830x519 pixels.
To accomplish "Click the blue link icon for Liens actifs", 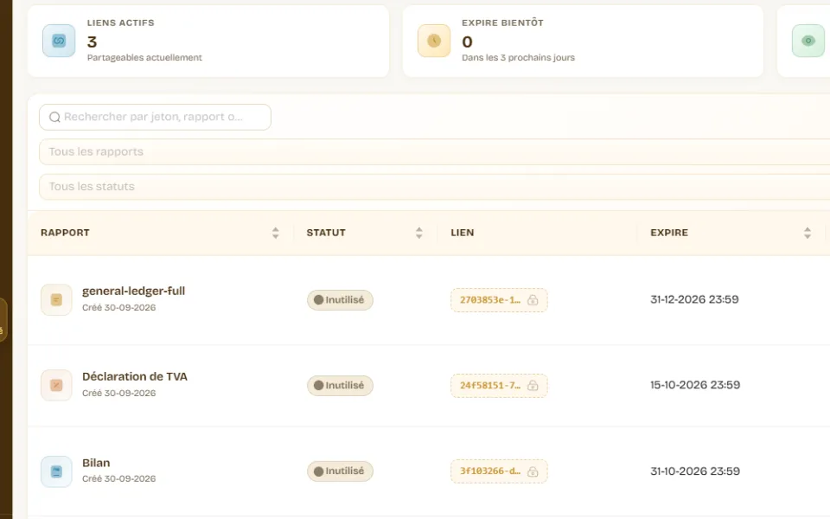I will pos(59,41).
